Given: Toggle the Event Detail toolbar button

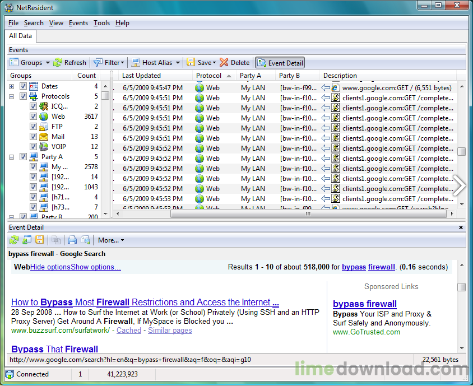Looking at the screenshot, I should click(x=280, y=63).
